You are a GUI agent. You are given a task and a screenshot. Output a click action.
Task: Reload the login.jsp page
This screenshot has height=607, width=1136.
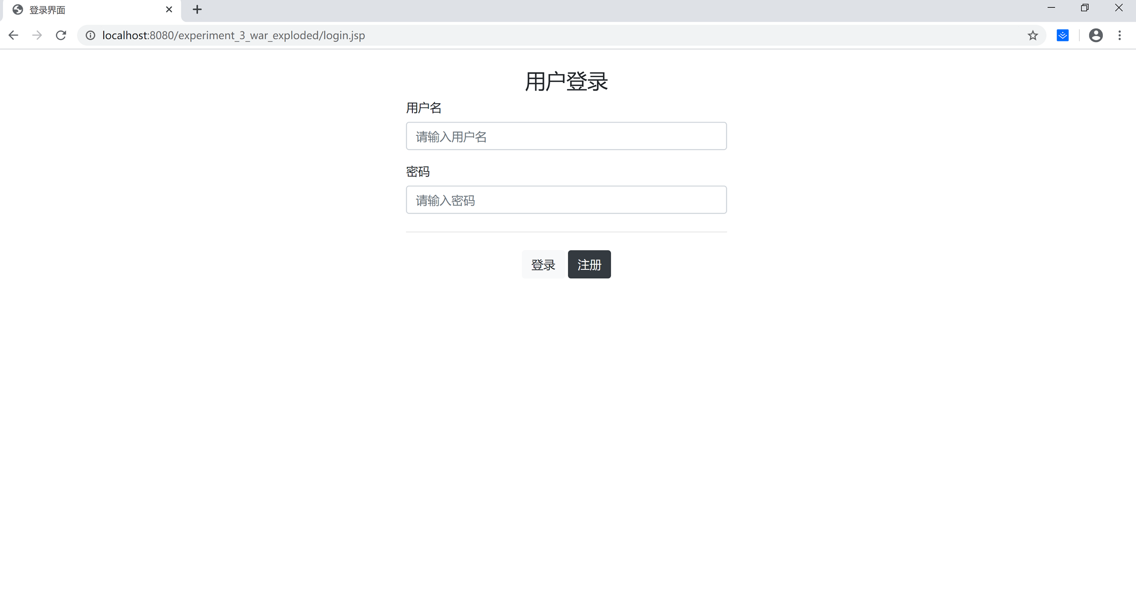point(61,35)
